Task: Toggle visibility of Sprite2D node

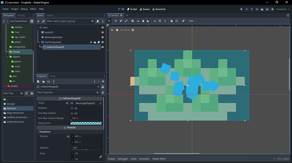Action: pos(102,32)
